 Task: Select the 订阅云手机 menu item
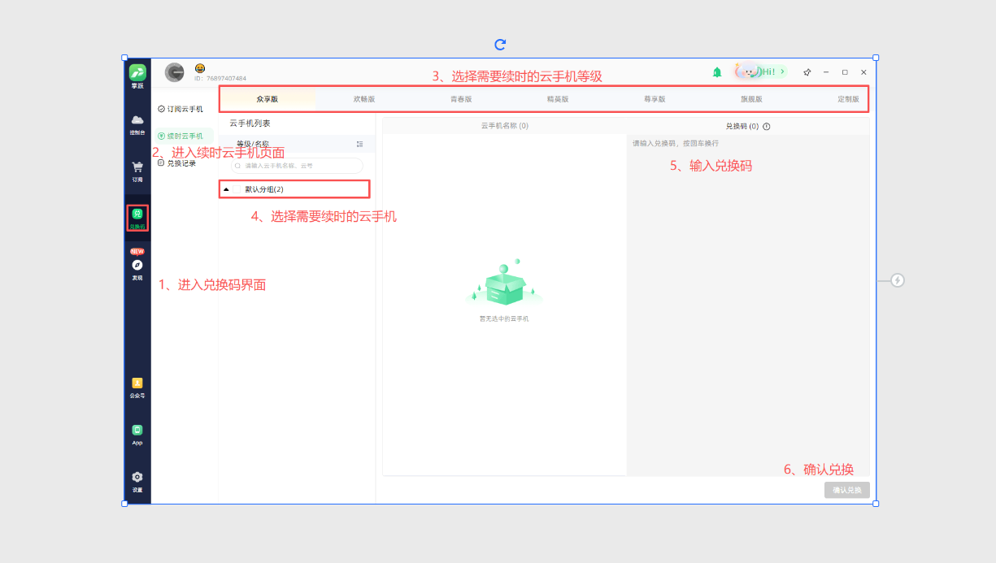(x=180, y=109)
